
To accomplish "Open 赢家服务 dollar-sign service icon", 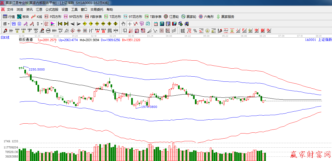I will pos(225,17).
